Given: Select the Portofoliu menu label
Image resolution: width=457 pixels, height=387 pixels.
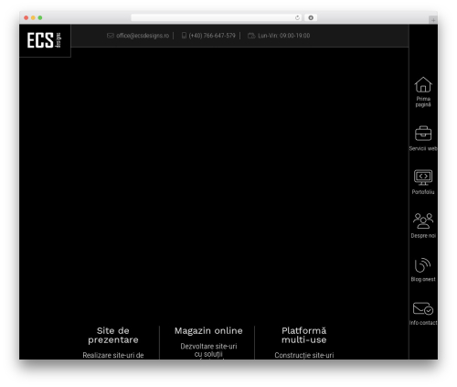Looking at the screenshot, I should tap(423, 192).
